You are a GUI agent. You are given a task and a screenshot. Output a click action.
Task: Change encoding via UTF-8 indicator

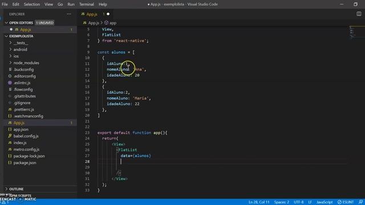(x=298, y=202)
